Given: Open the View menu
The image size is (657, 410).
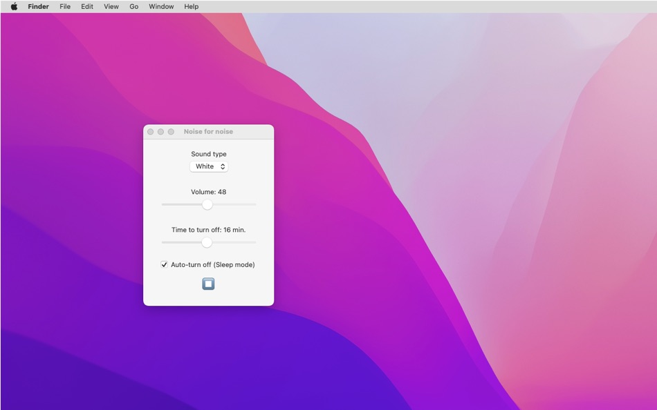Looking at the screenshot, I should [111, 6].
